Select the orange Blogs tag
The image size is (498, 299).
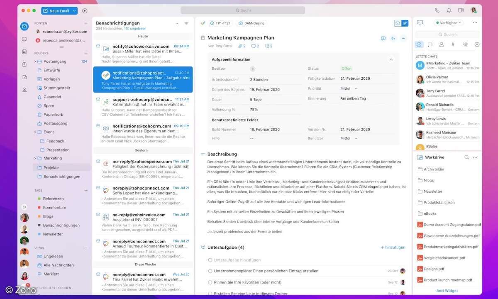(48, 216)
